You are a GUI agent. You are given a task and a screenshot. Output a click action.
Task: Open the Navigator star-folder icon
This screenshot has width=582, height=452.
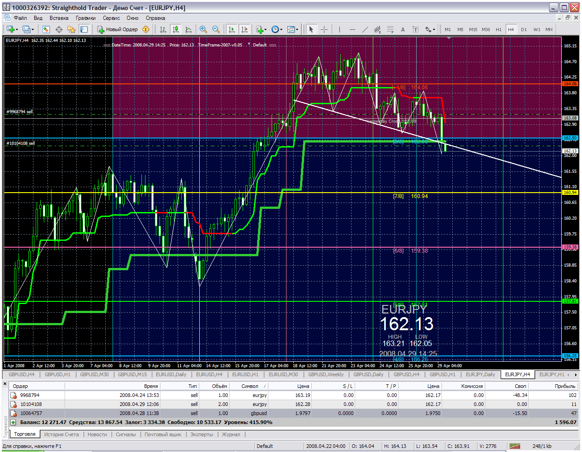click(71, 29)
